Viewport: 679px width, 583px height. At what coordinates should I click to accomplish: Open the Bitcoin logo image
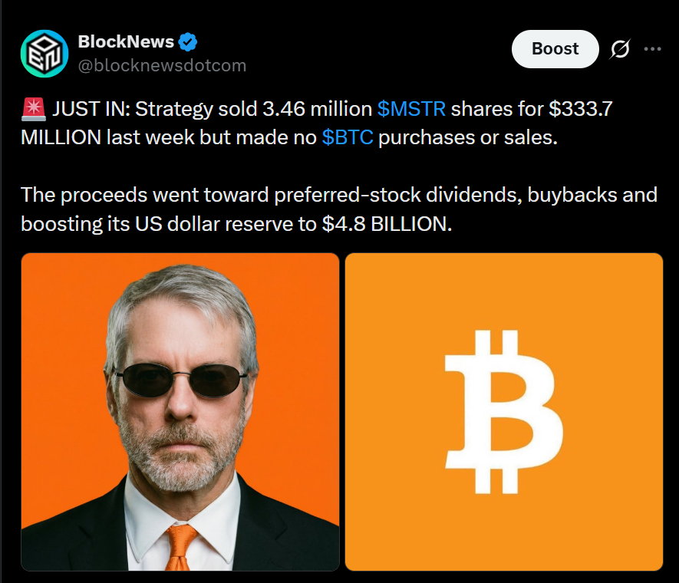tap(504, 412)
